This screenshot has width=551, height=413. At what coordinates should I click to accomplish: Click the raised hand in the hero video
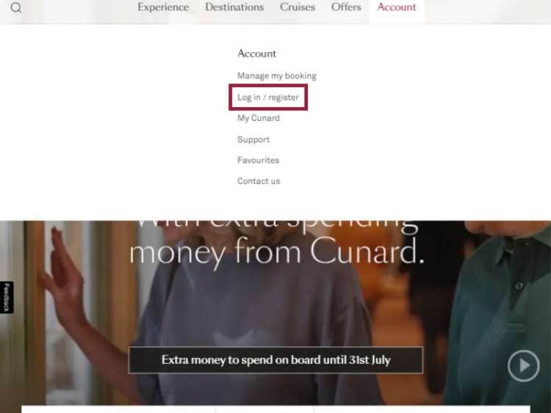coord(63,274)
